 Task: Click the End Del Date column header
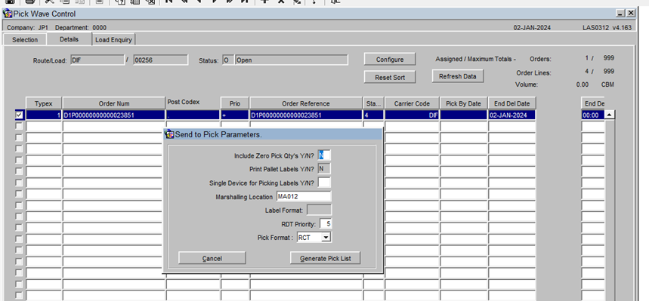[512, 103]
